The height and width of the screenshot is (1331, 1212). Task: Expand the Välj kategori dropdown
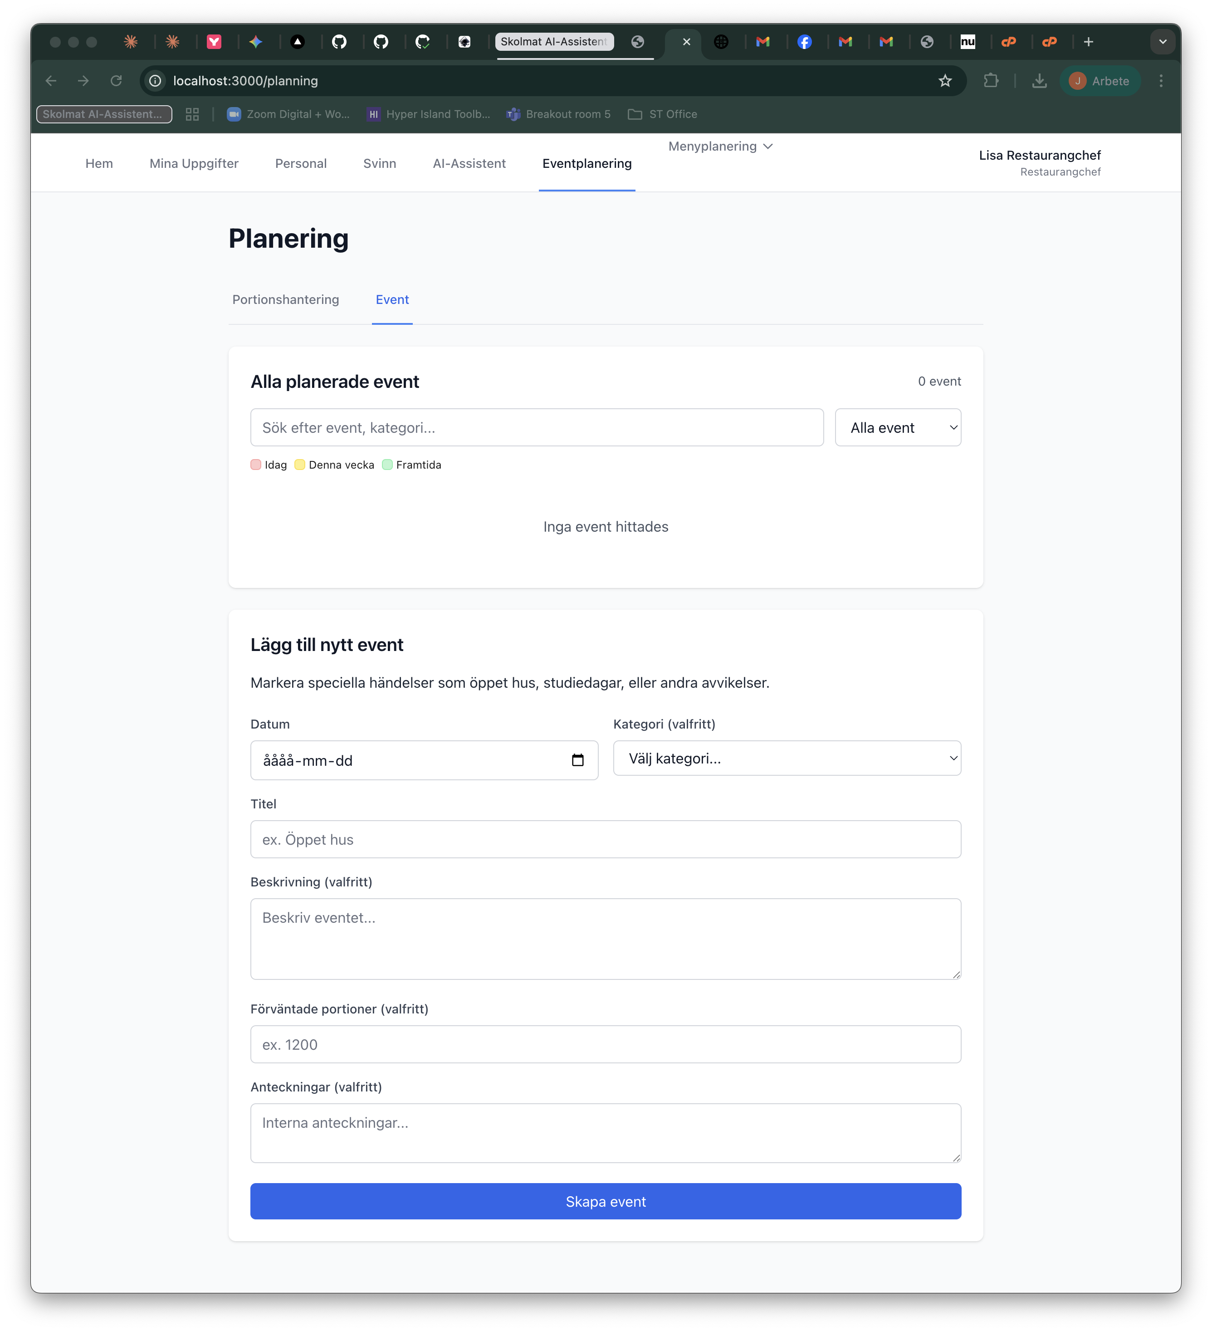click(x=786, y=758)
